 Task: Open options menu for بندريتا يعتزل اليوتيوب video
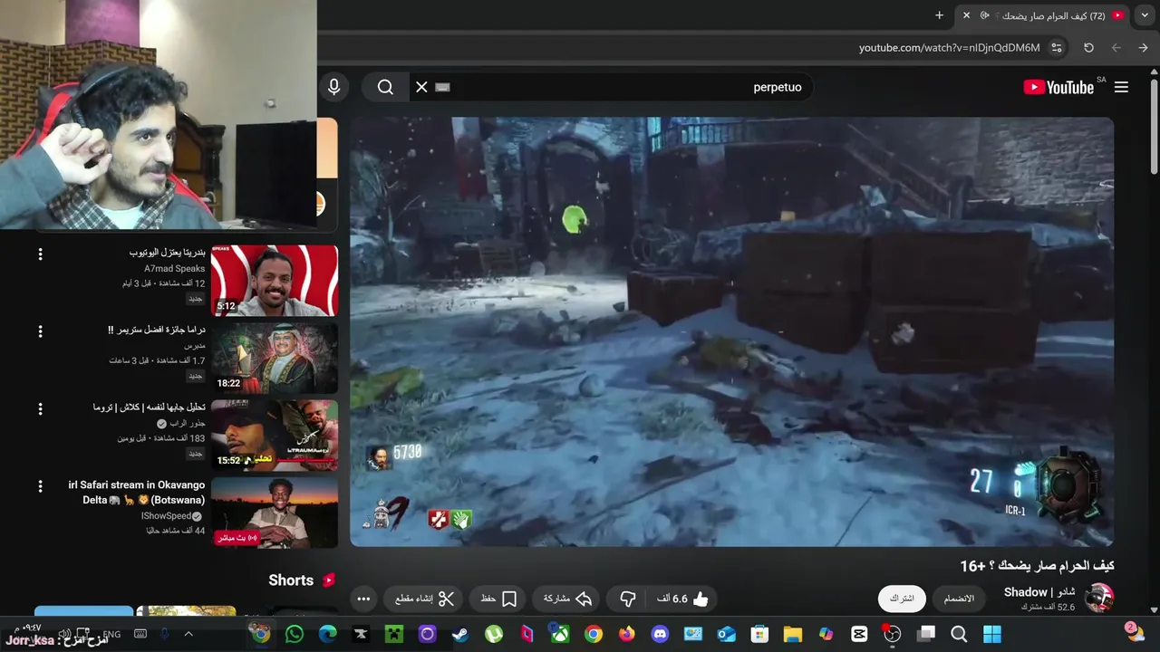click(40, 254)
